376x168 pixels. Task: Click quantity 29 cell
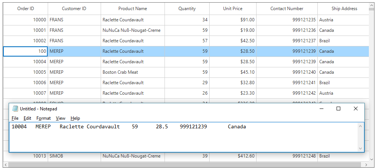click(x=187, y=83)
